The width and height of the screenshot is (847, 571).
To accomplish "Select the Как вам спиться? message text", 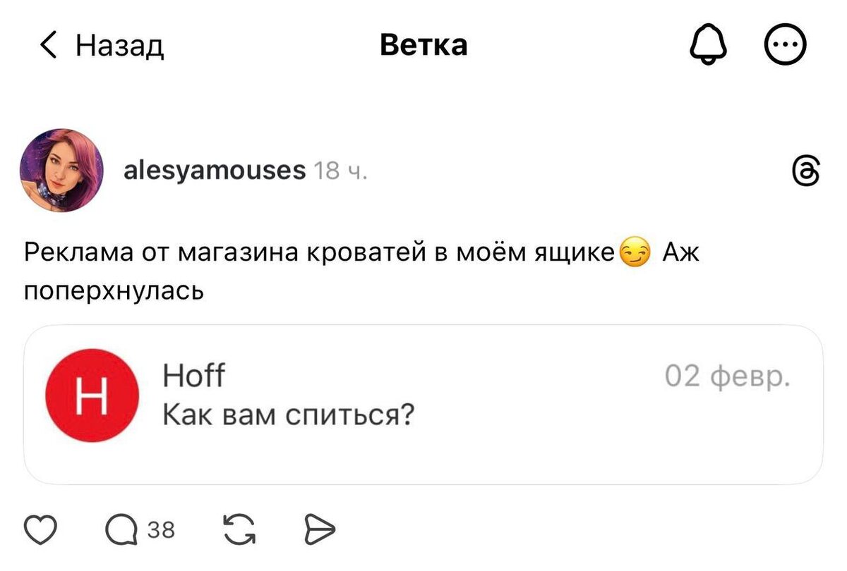I will pyautogui.click(x=289, y=415).
